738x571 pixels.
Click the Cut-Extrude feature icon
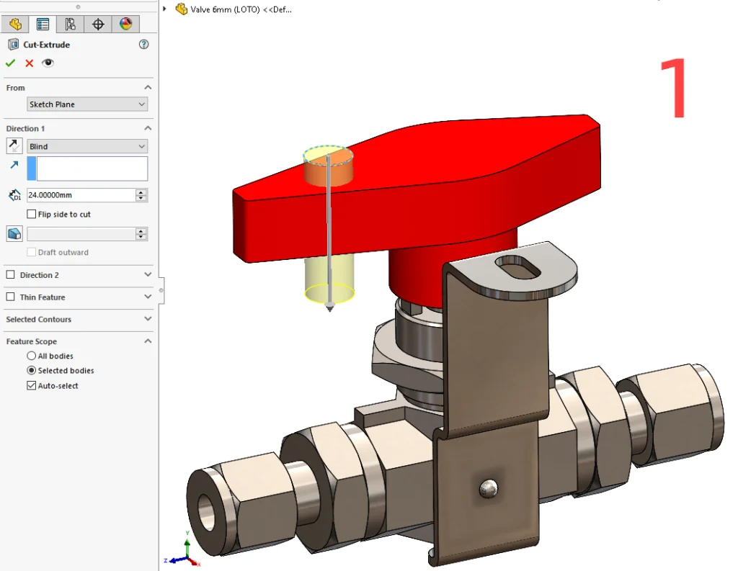[14, 44]
